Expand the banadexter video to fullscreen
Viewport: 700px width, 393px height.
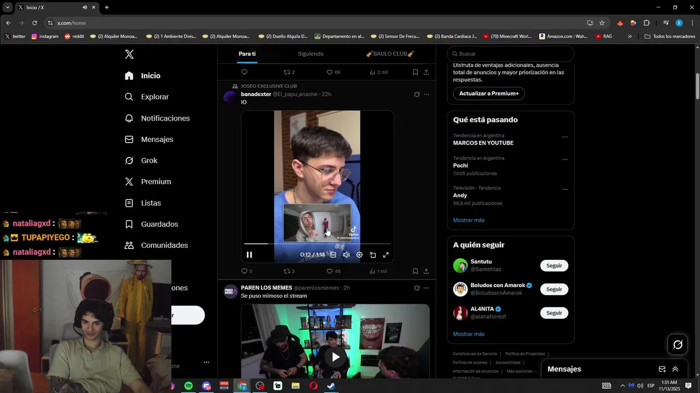click(x=386, y=255)
